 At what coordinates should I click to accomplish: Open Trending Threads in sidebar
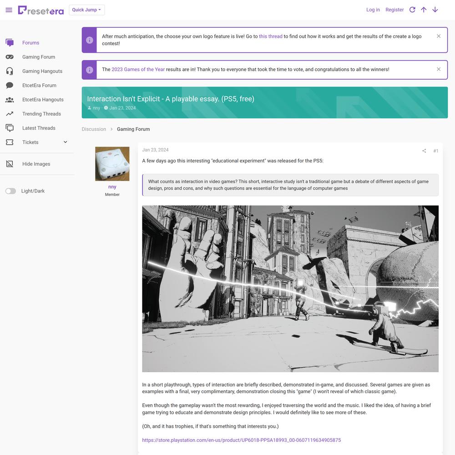click(41, 114)
